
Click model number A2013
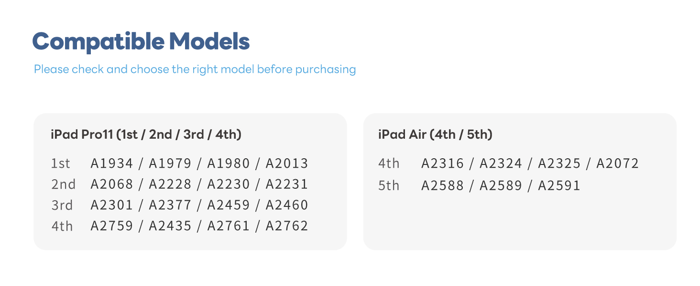[287, 164]
